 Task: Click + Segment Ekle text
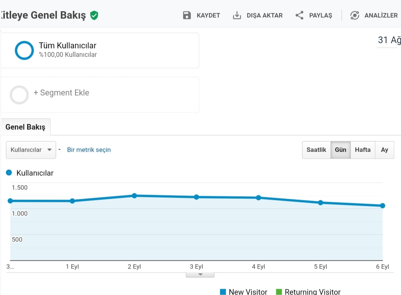pos(61,92)
